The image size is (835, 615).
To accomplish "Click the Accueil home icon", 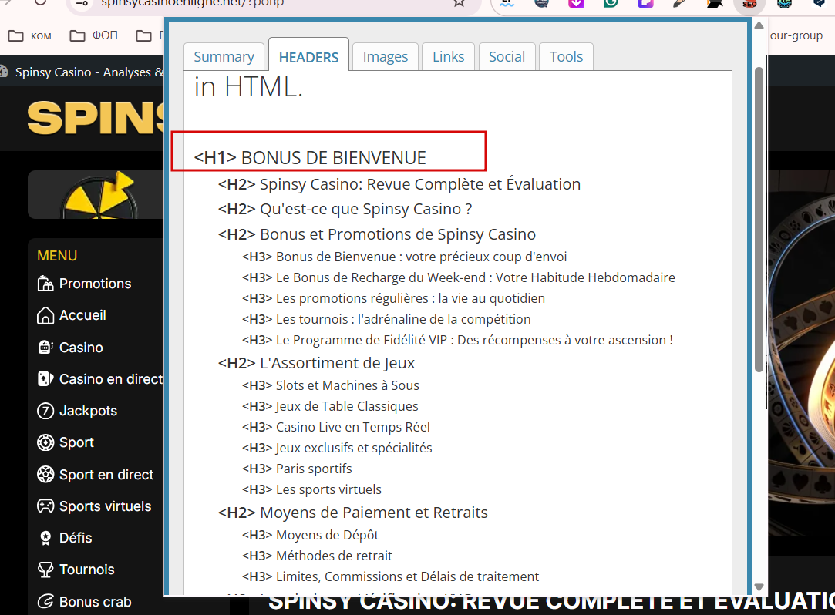I will [45, 315].
